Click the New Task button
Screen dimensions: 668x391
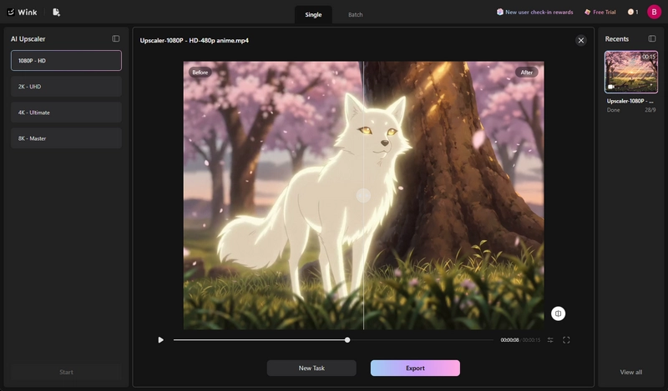click(x=311, y=368)
